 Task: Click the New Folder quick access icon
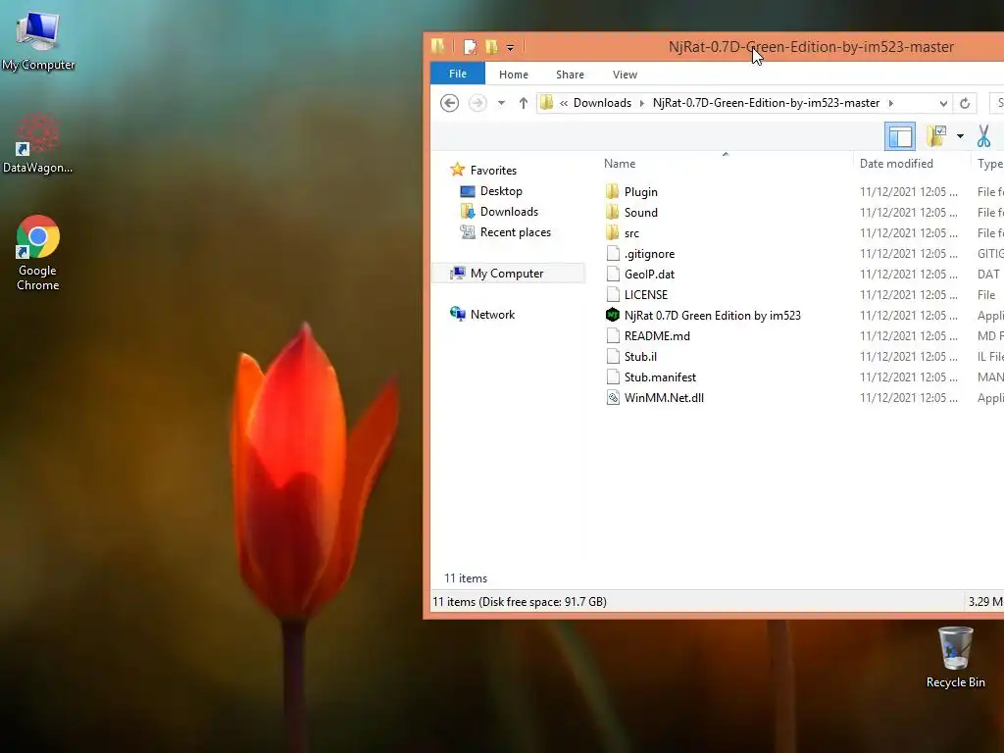click(x=492, y=47)
